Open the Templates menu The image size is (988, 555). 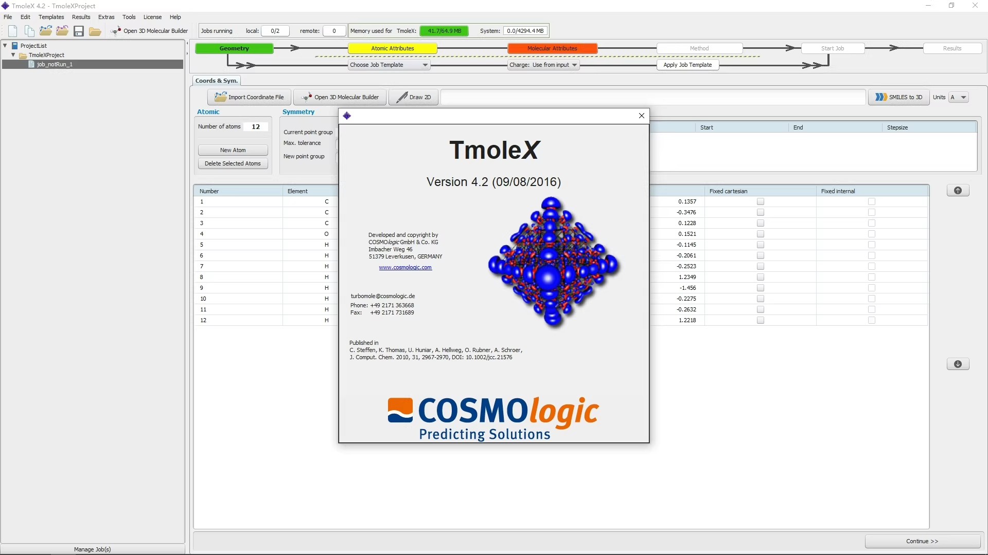[51, 17]
